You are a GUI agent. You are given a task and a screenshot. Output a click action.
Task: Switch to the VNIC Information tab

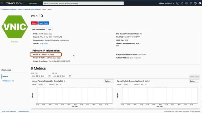pos(39,30)
